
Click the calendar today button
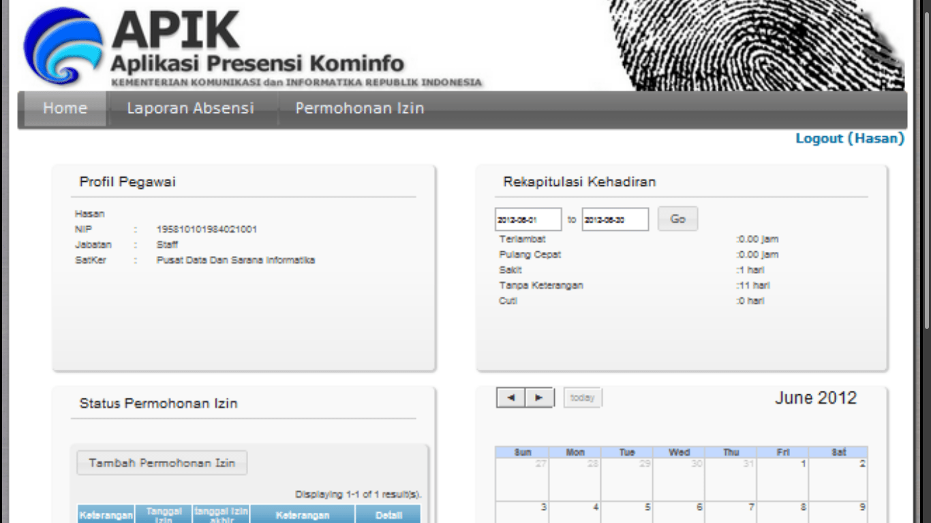pos(583,398)
